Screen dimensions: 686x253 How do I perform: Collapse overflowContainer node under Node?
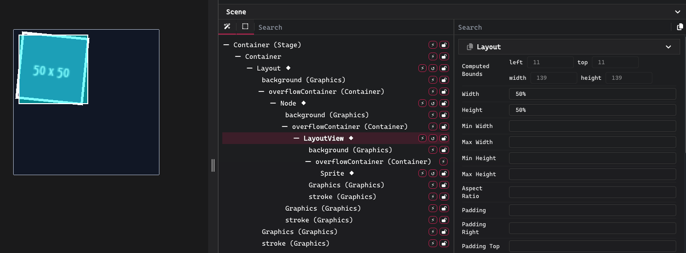[285, 126]
